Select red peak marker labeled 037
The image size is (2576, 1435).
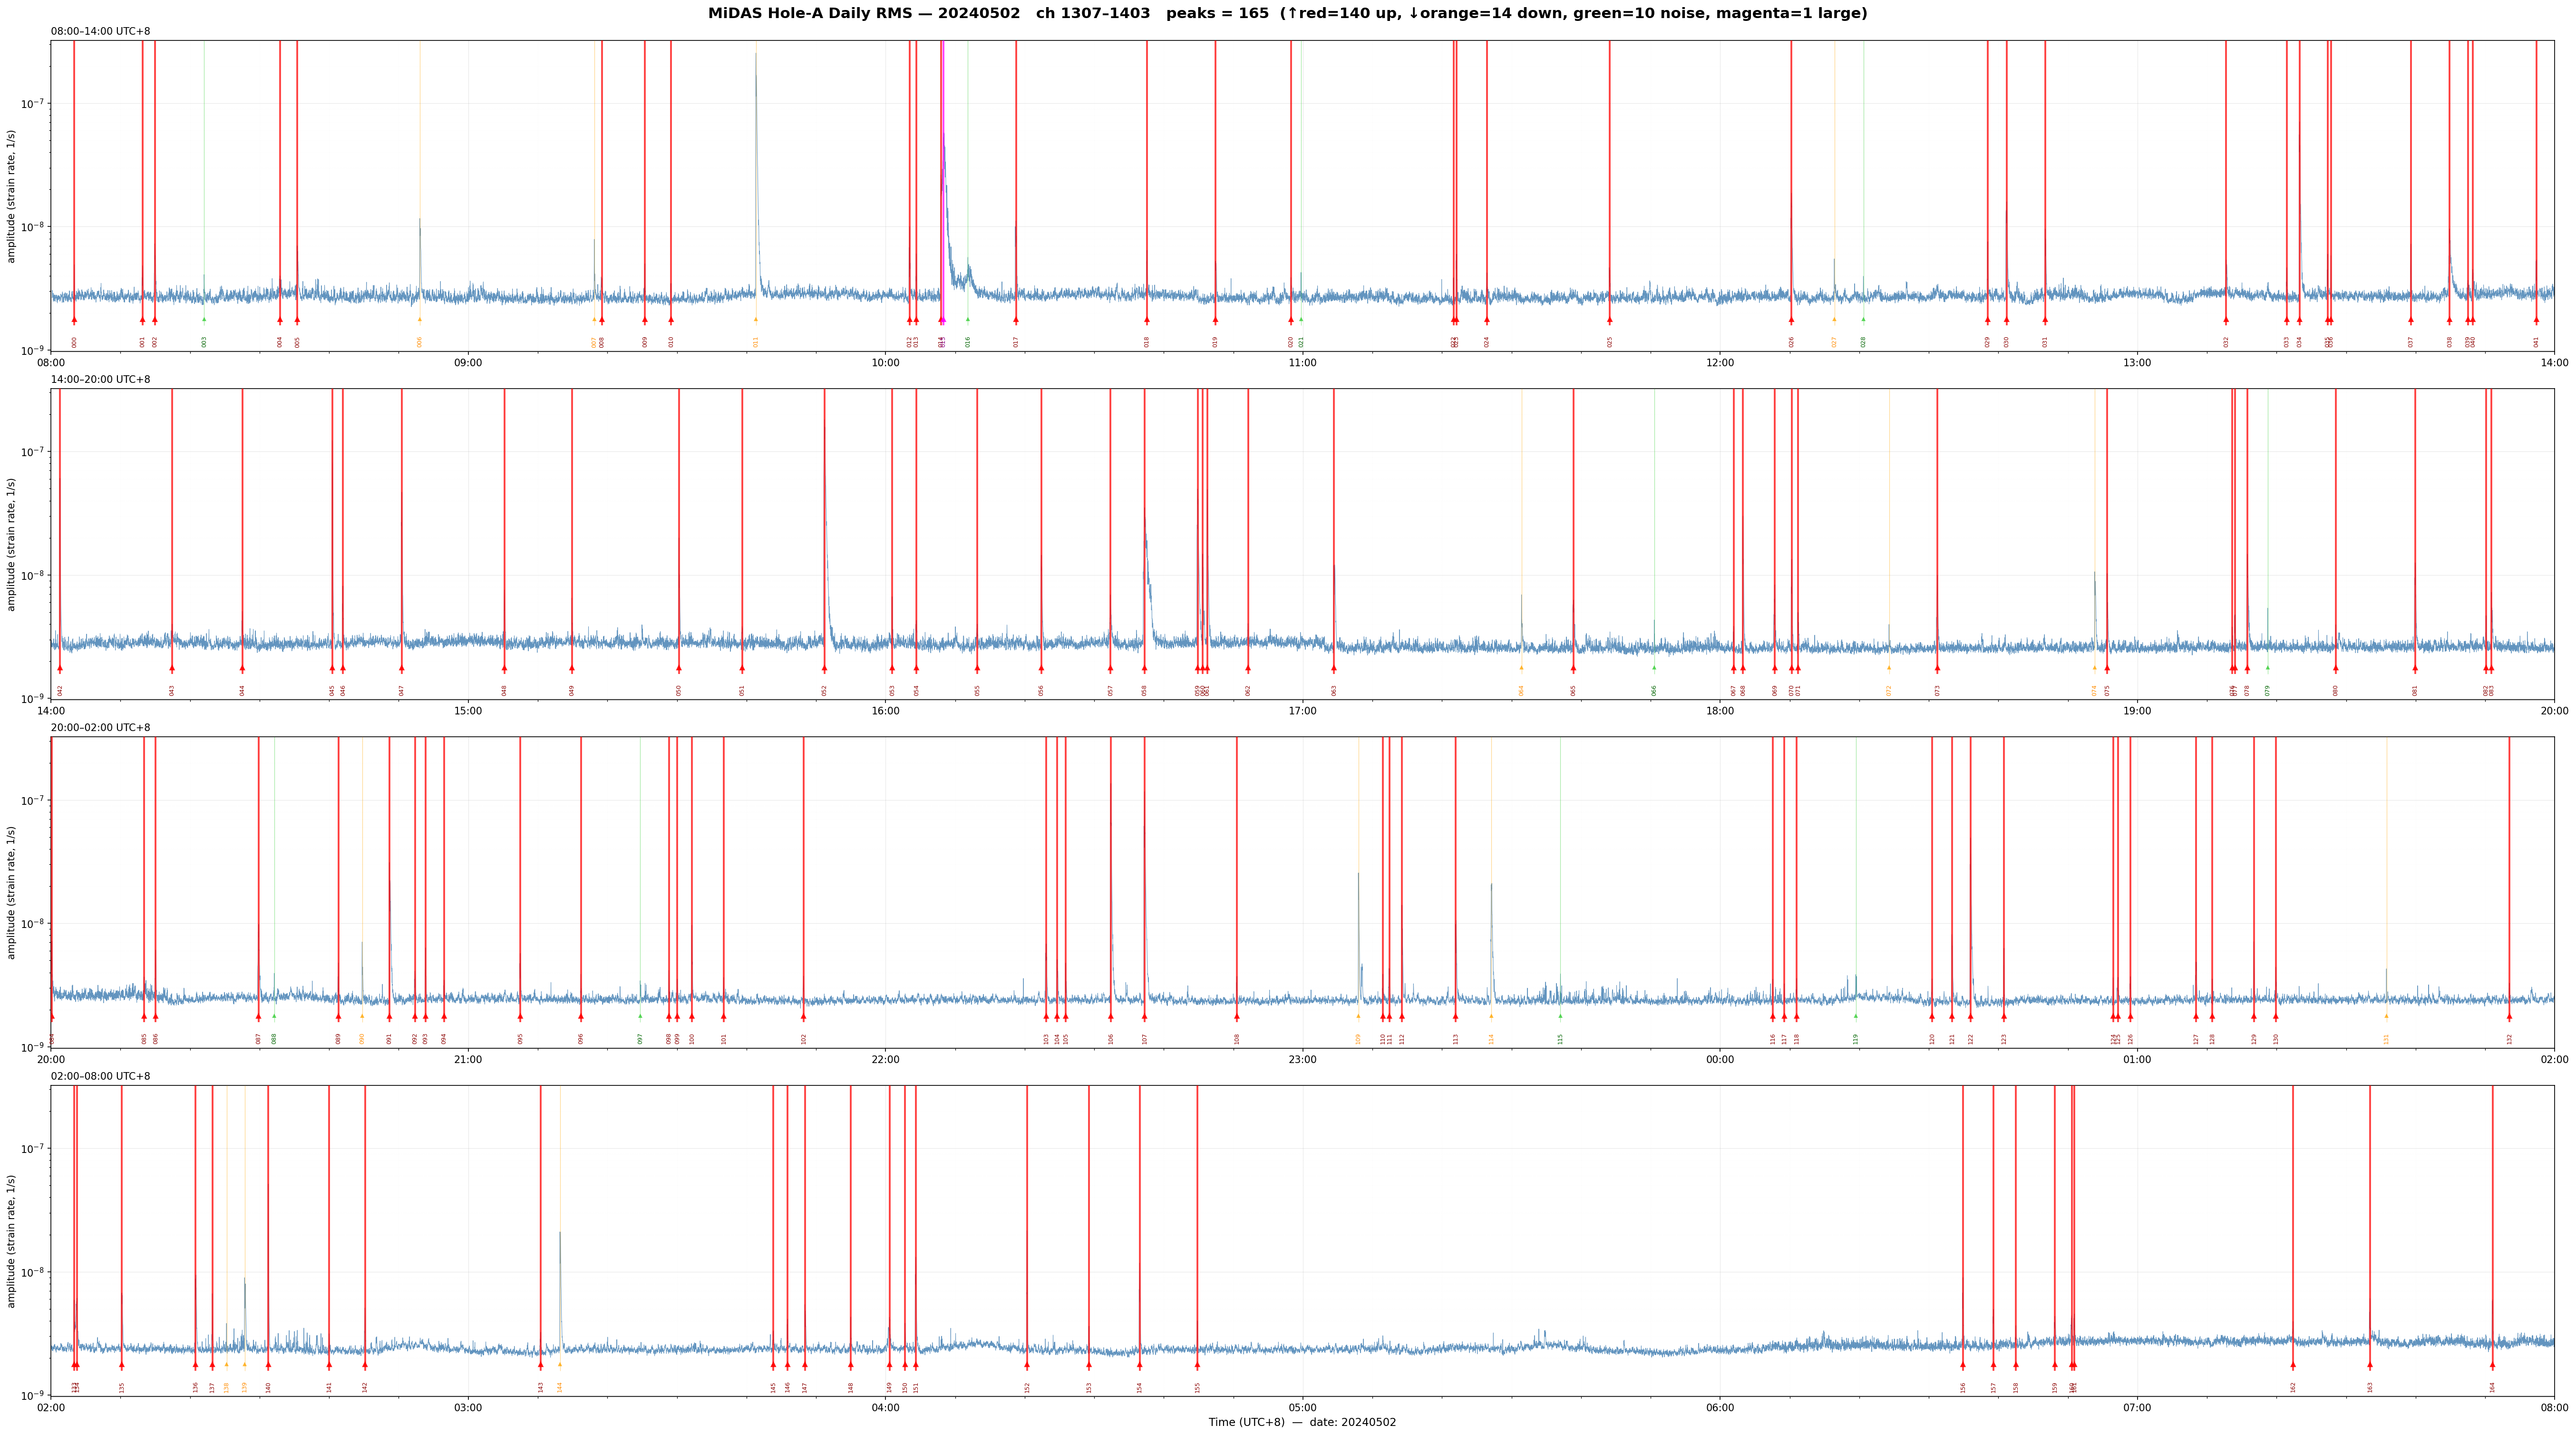click(2411, 320)
